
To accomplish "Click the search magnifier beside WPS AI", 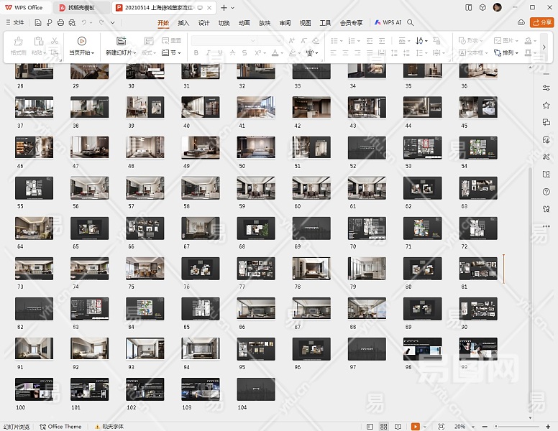I will point(411,23).
